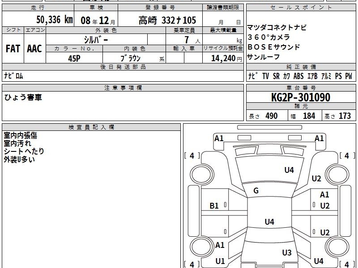The image size is (358, 268).
Task: Click the TV genuine equipment code
Action: click(x=265, y=76)
